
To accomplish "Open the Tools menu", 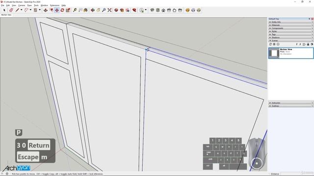I will coord(36,5).
